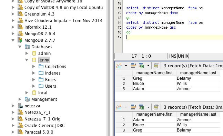Screen dimensions: 223x136
Task: Select Greg cell in first result grid
Action: (x=154, y=78)
